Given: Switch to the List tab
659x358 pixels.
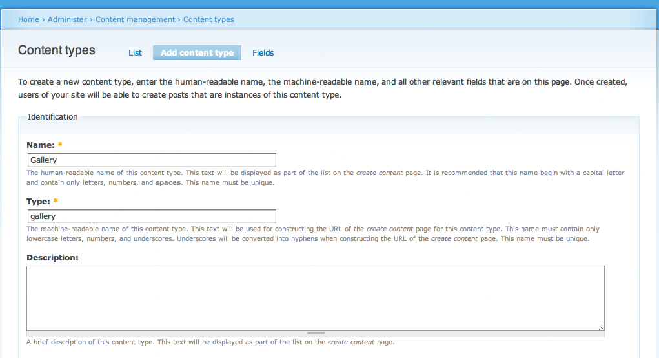Looking at the screenshot, I should point(135,52).
